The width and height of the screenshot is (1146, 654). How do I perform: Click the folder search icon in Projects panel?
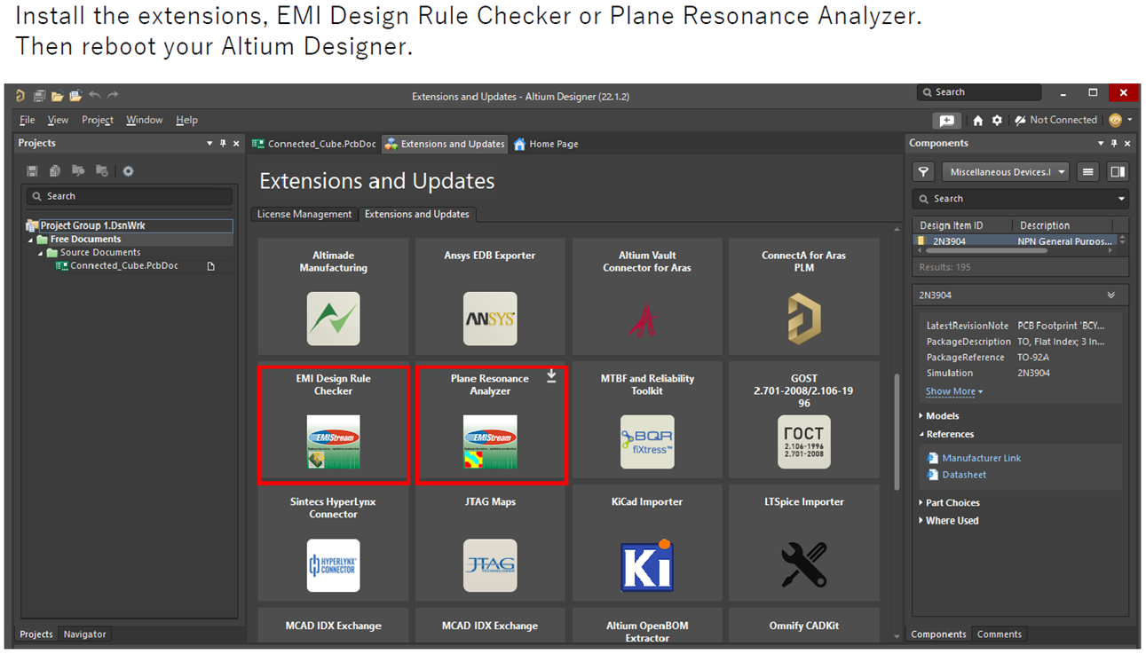coord(78,171)
